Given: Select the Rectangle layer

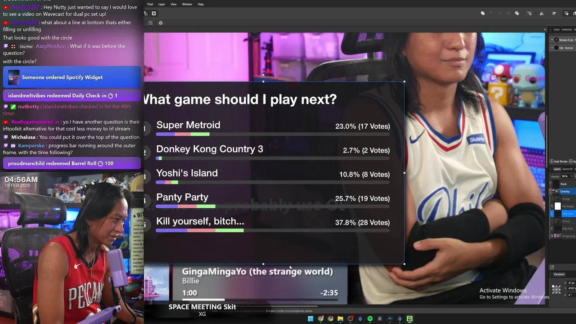Looking at the screenshot, I should [x=567, y=206].
